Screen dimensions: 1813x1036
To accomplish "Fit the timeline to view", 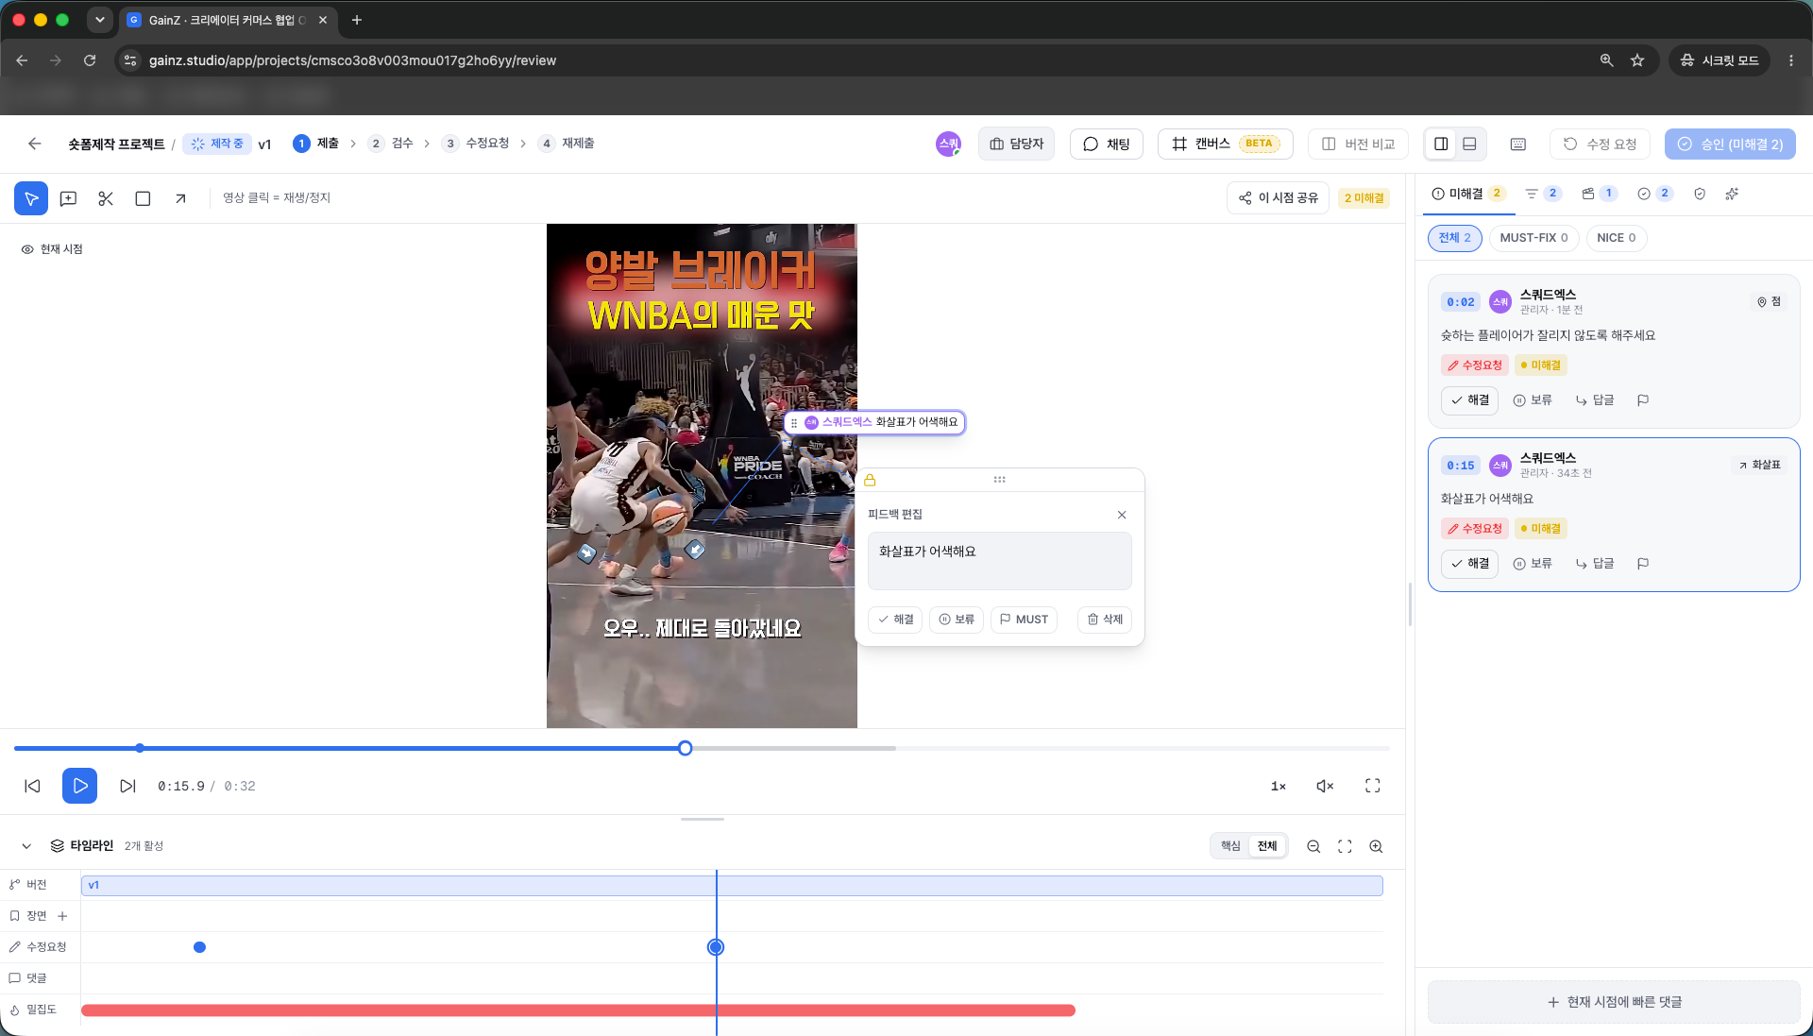I will click(x=1345, y=846).
